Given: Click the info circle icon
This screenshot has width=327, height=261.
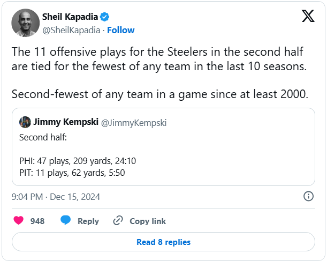Looking at the screenshot, I should tap(308, 196).
